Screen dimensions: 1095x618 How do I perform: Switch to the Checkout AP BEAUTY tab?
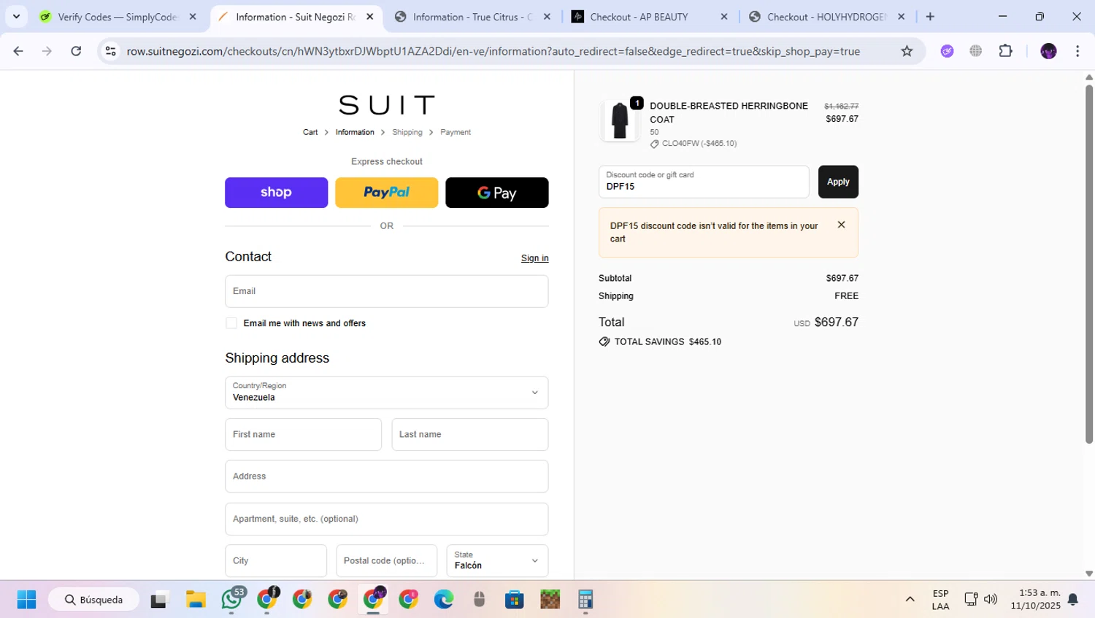(x=650, y=16)
